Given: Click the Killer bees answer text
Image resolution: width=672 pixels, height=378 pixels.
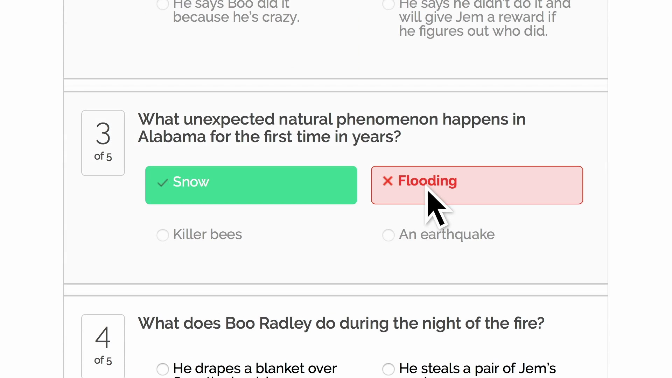Looking at the screenshot, I should tap(208, 234).
